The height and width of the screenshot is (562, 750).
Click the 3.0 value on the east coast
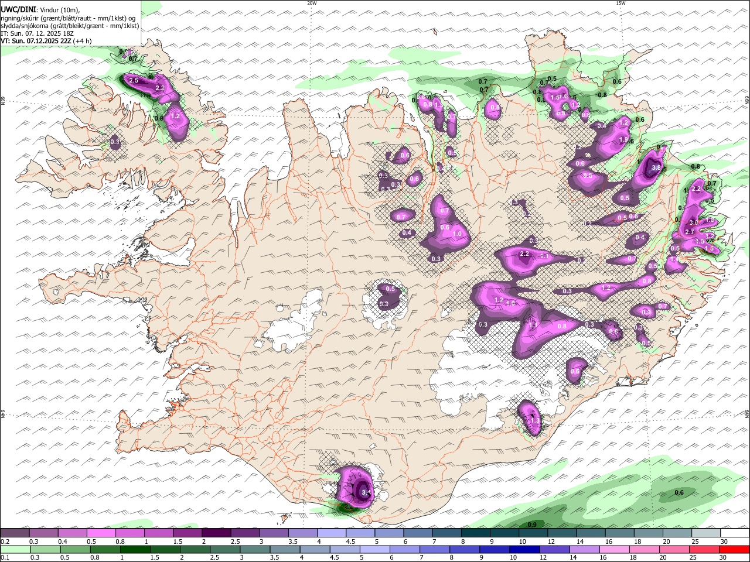(x=694, y=222)
